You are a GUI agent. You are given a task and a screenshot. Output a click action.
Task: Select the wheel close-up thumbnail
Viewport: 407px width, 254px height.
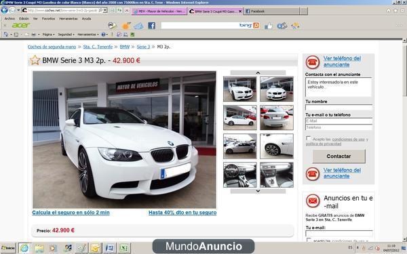(x=277, y=146)
